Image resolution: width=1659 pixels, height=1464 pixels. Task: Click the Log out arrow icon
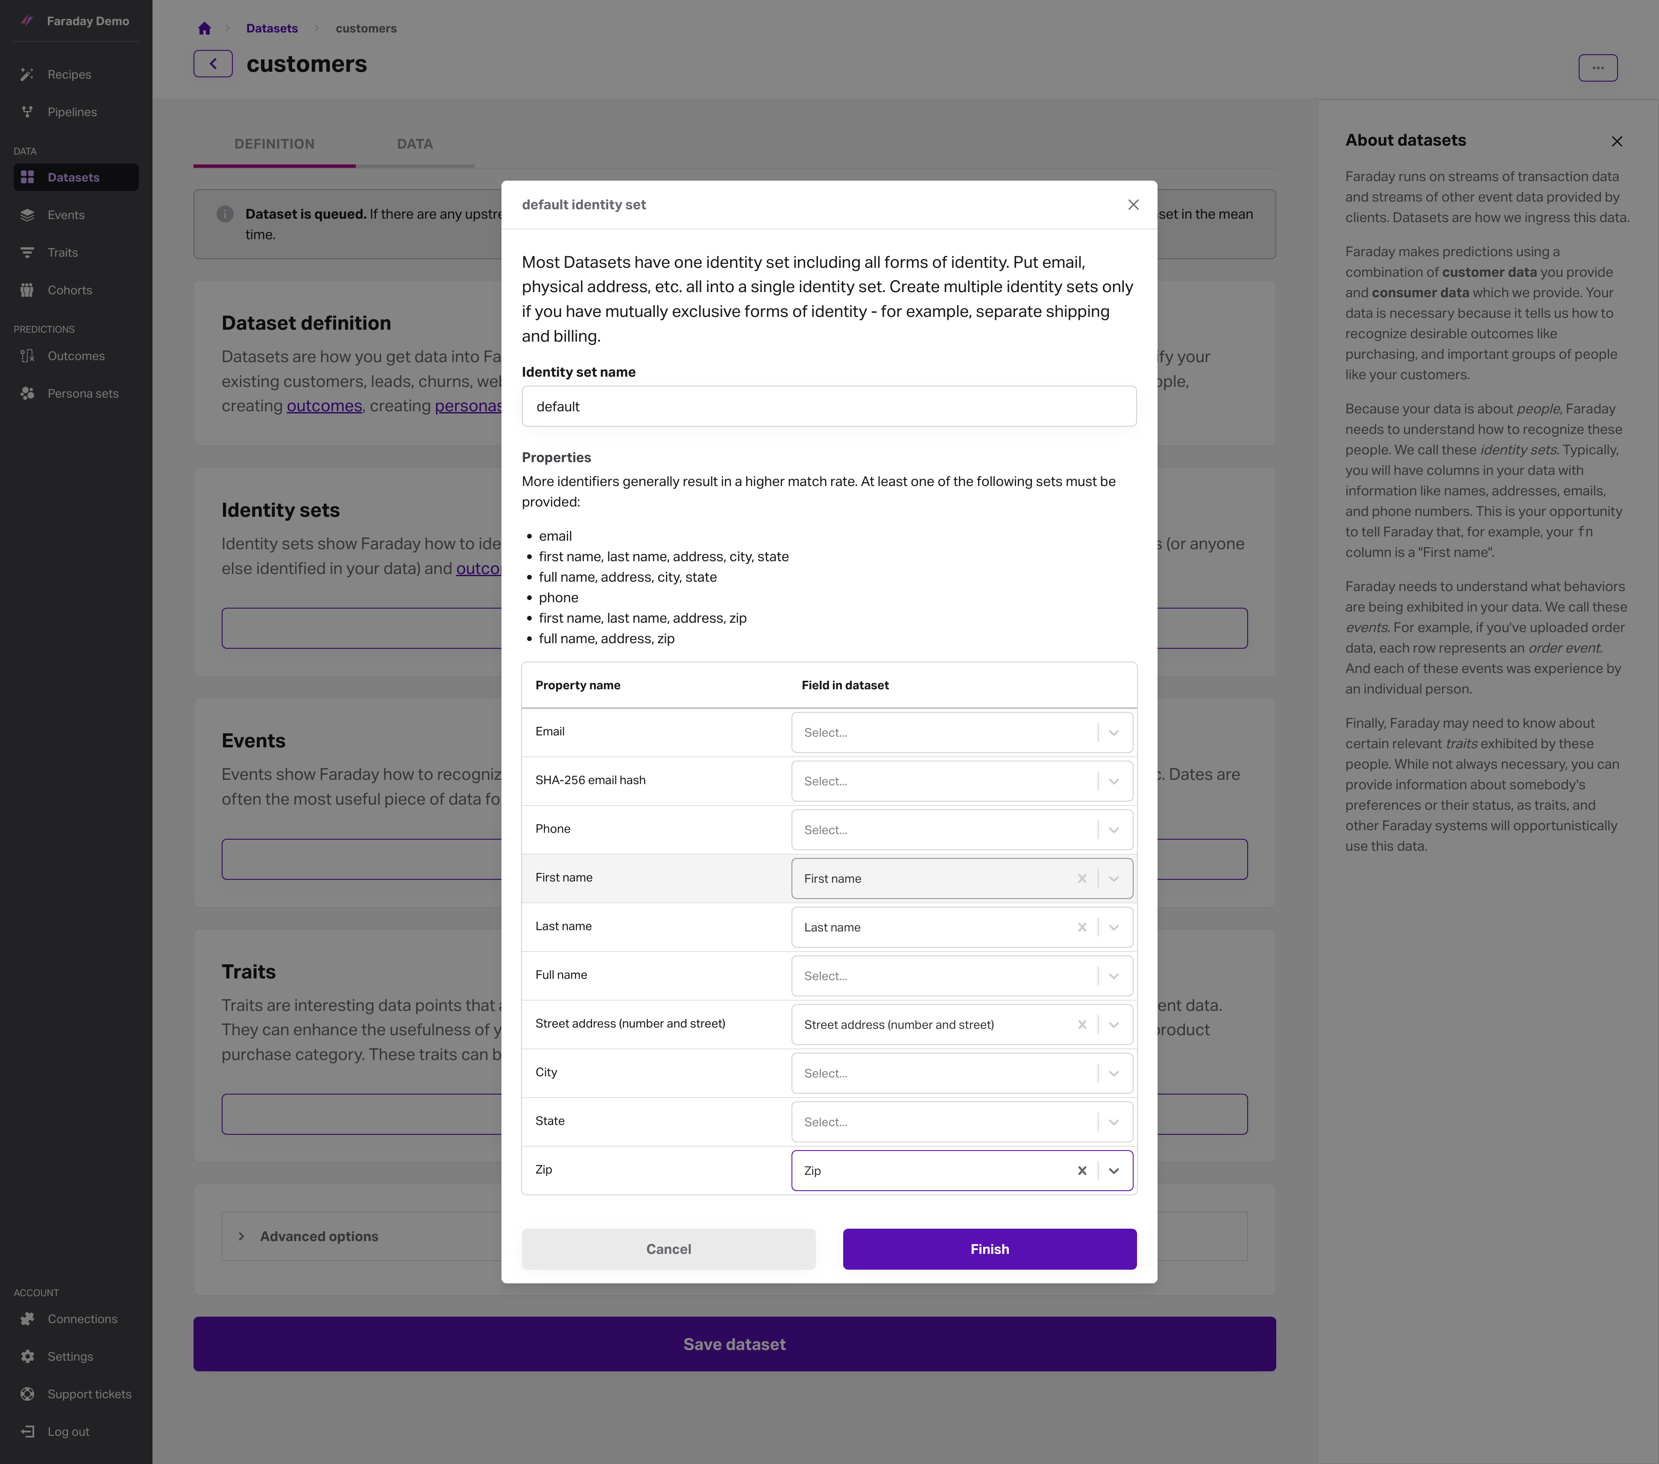tap(28, 1432)
